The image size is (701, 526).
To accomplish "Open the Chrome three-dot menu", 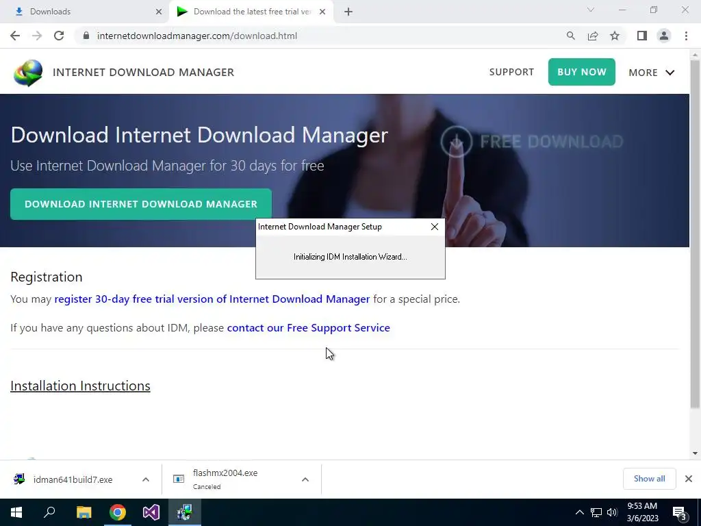I will [x=686, y=36].
